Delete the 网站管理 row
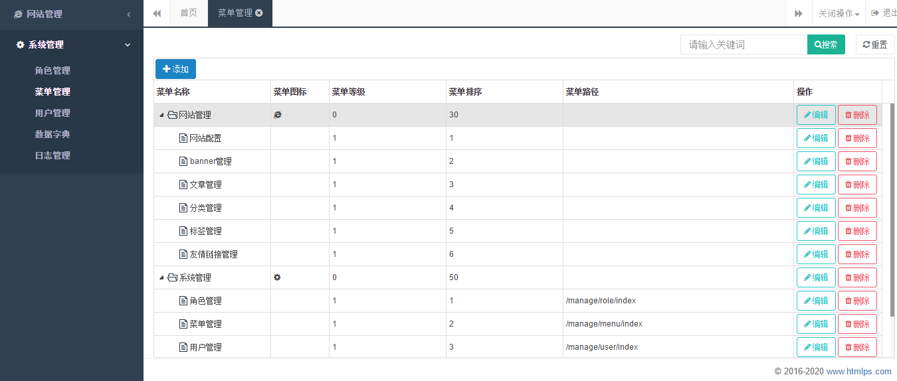Image resolution: width=897 pixels, height=381 pixels. point(857,115)
